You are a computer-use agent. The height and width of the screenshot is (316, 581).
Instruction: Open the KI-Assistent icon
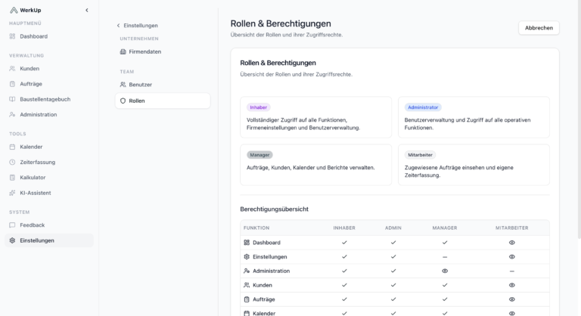coord(12,193)
